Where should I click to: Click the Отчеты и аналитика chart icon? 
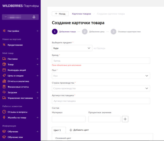click(x=4, y=81)
